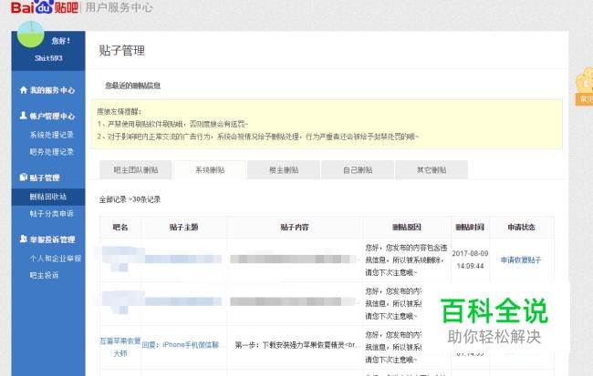
Task: Switch to 系统删贴 tab
Action: [210, 170]
